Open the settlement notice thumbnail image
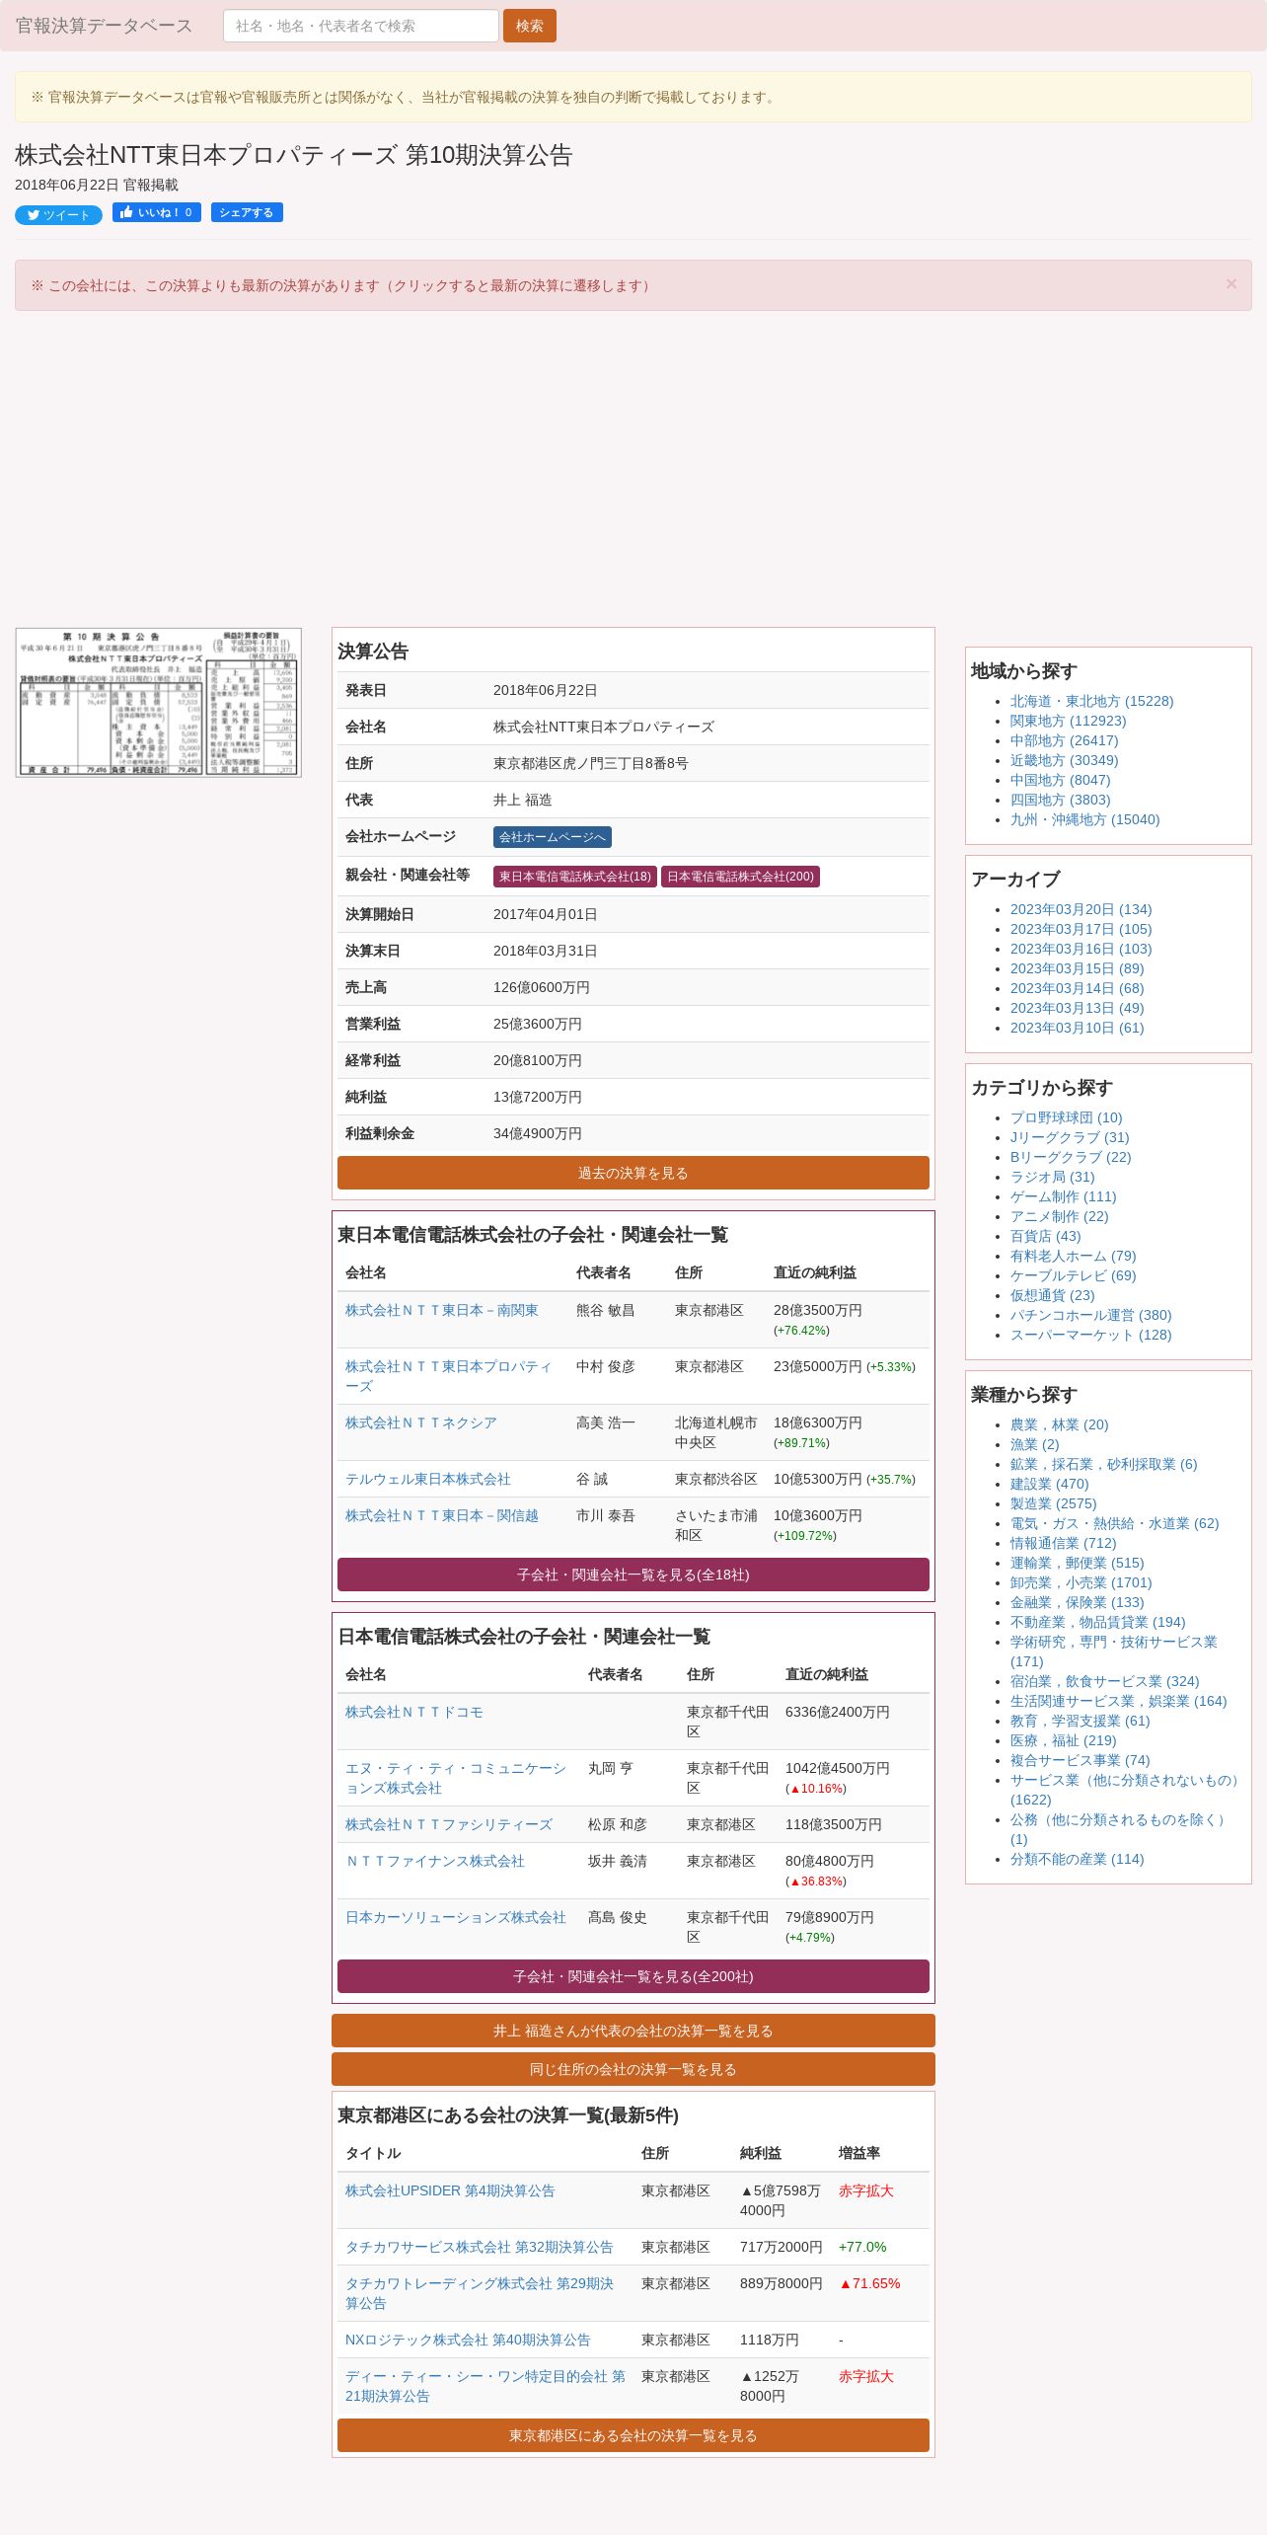 coord(158,703)
